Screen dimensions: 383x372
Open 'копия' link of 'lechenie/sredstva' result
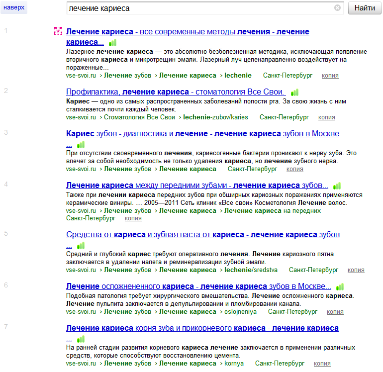click(x=356, y=270)
